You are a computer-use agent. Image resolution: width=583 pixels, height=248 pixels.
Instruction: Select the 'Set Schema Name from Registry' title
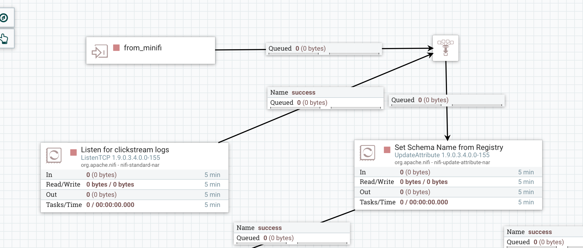(449, 147)
